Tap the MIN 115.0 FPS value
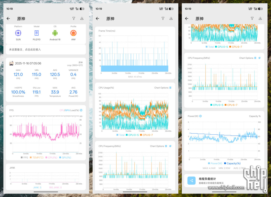Viewport: 271px width, 197px height. [x=37, y=74]
